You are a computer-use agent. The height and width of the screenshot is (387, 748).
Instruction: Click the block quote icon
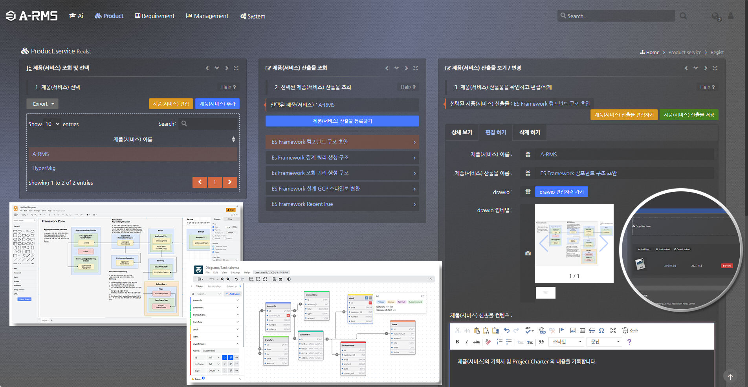tap(541, 342)
